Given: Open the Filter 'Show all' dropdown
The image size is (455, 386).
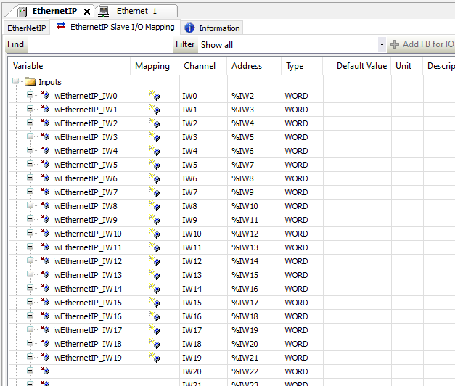Looking at the screenshot, I should tap(382, 44).
